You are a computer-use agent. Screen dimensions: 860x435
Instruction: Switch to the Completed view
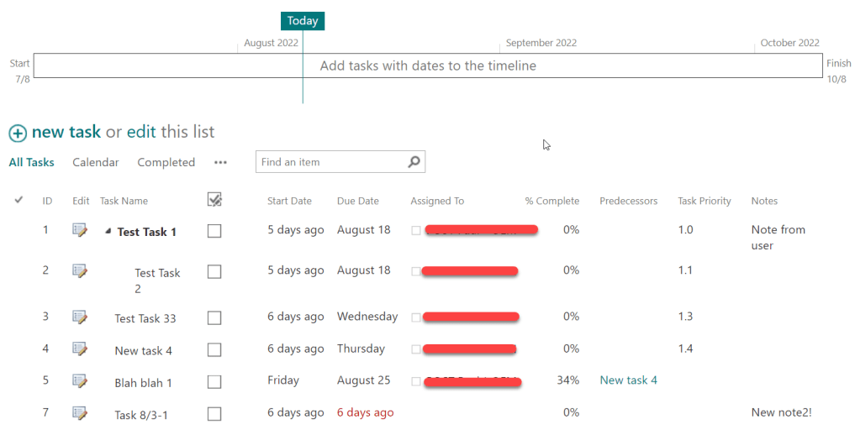tap(166, 162)
